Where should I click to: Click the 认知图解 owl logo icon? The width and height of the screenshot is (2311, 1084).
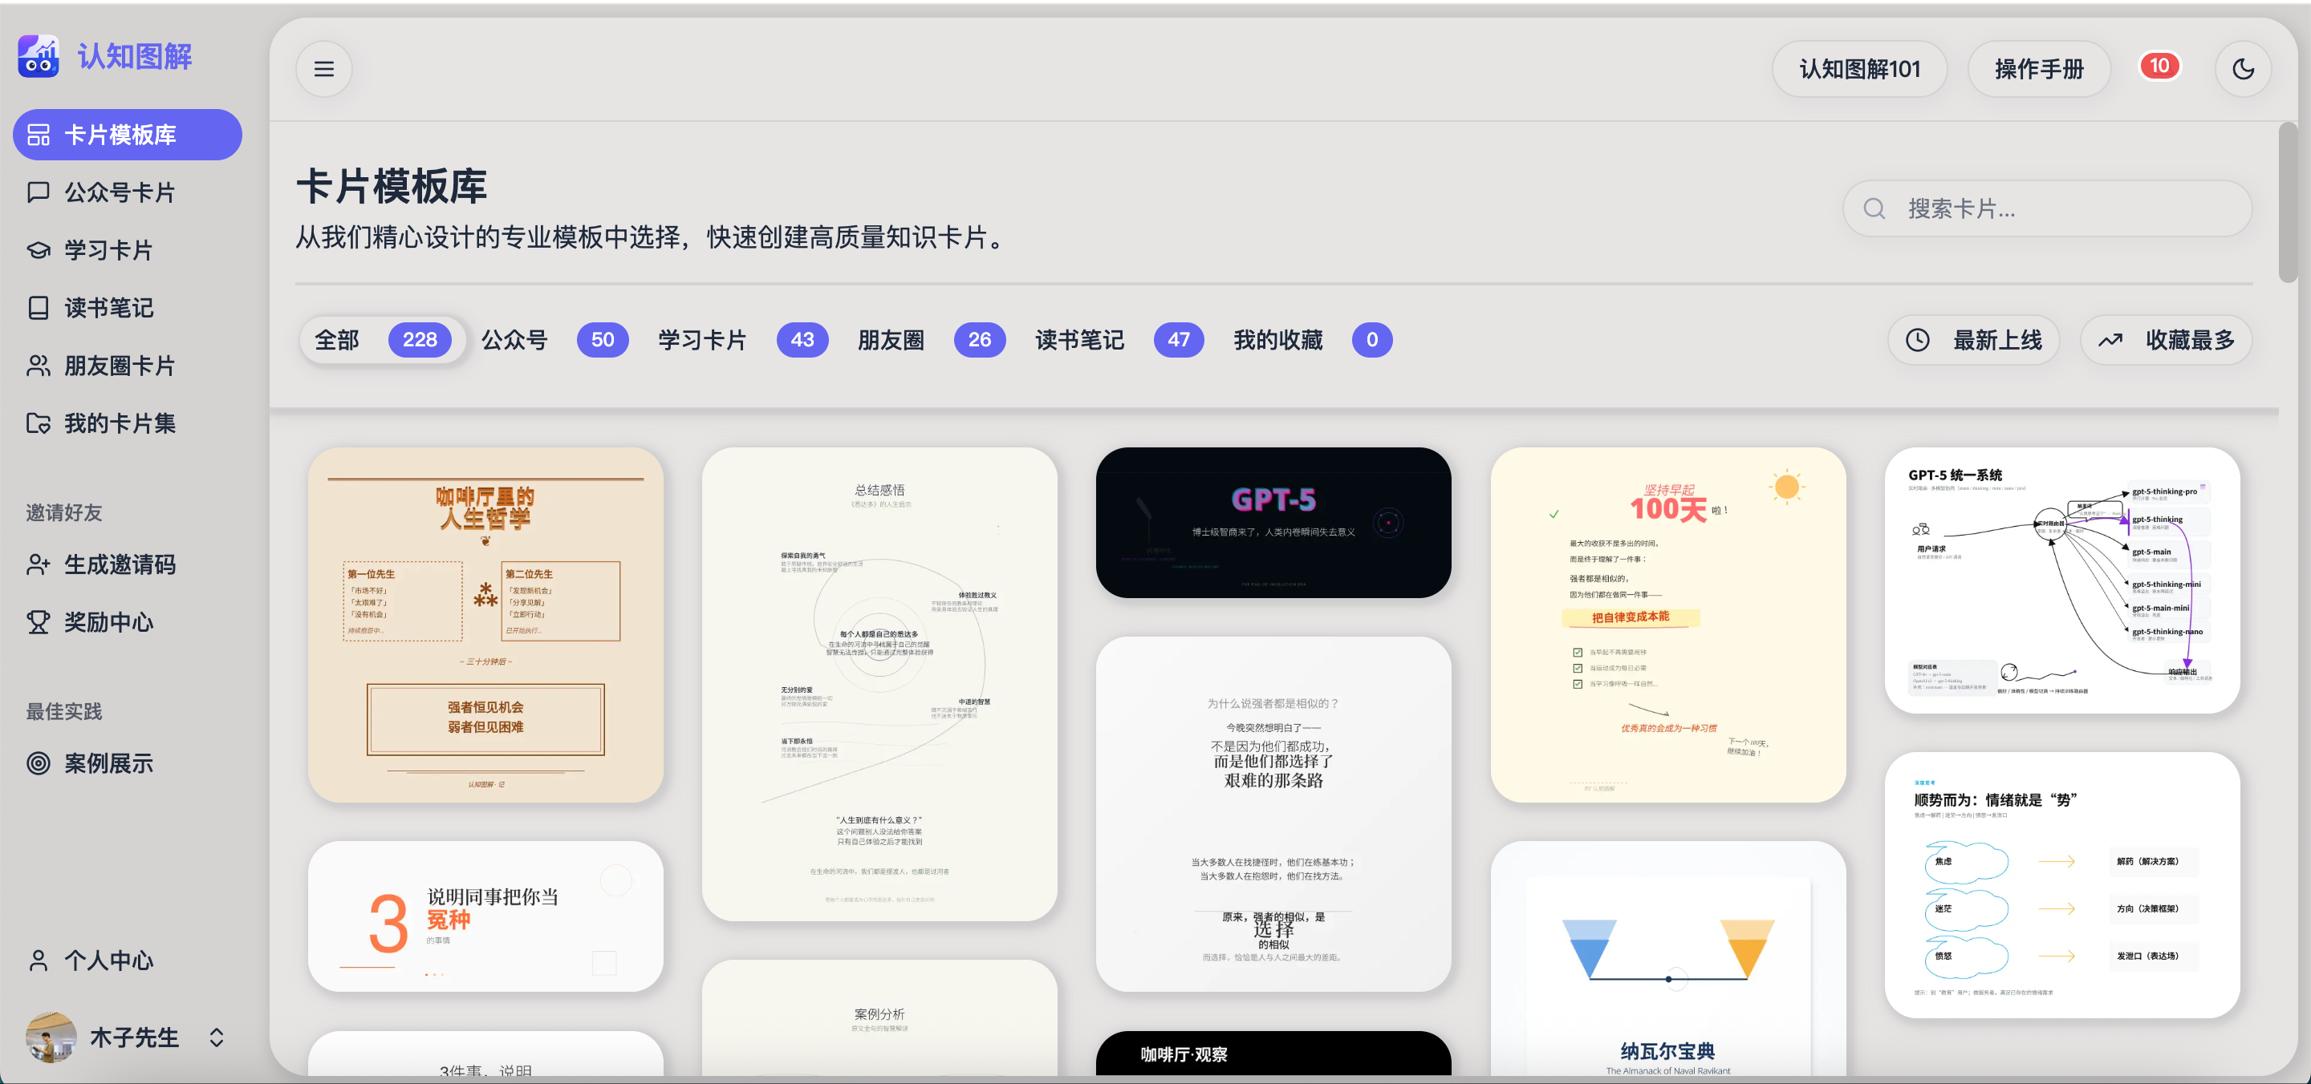coord(39,55)
